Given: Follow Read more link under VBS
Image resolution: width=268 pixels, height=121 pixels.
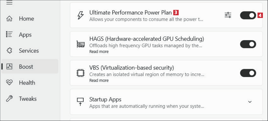Looking at the screenshot, I should (99, 80).
